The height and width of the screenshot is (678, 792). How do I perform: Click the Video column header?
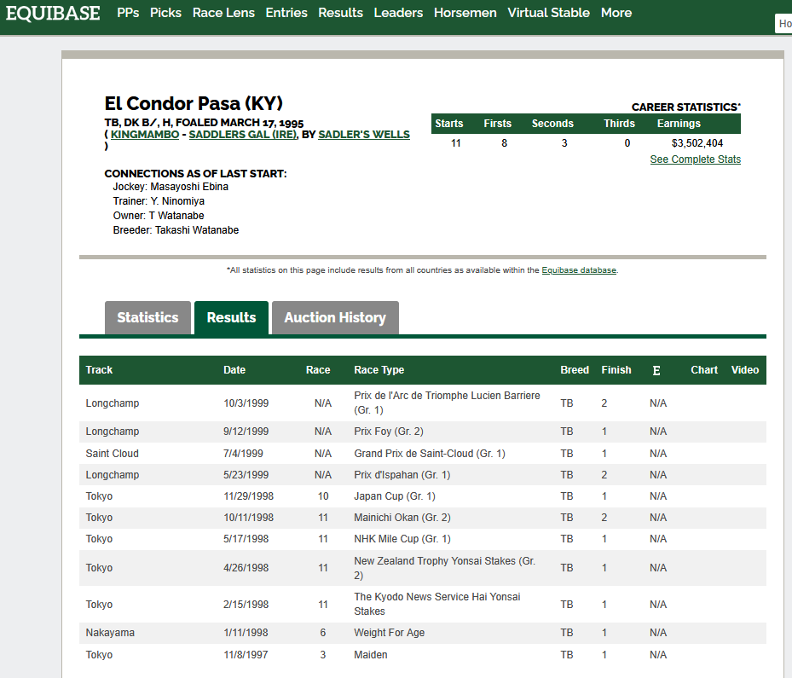click(x=745, y=370)
